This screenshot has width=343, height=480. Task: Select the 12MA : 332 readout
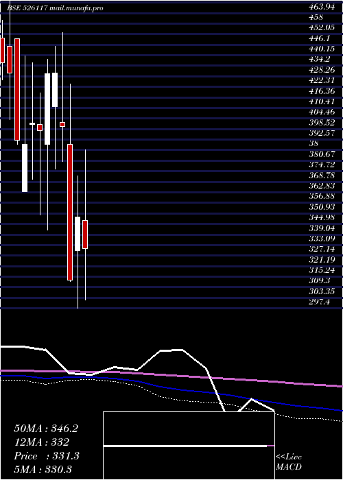click(x=41, y=442)
